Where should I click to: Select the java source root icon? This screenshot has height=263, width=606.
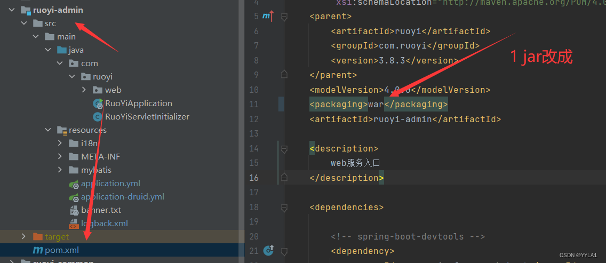(x=61, y=50)
